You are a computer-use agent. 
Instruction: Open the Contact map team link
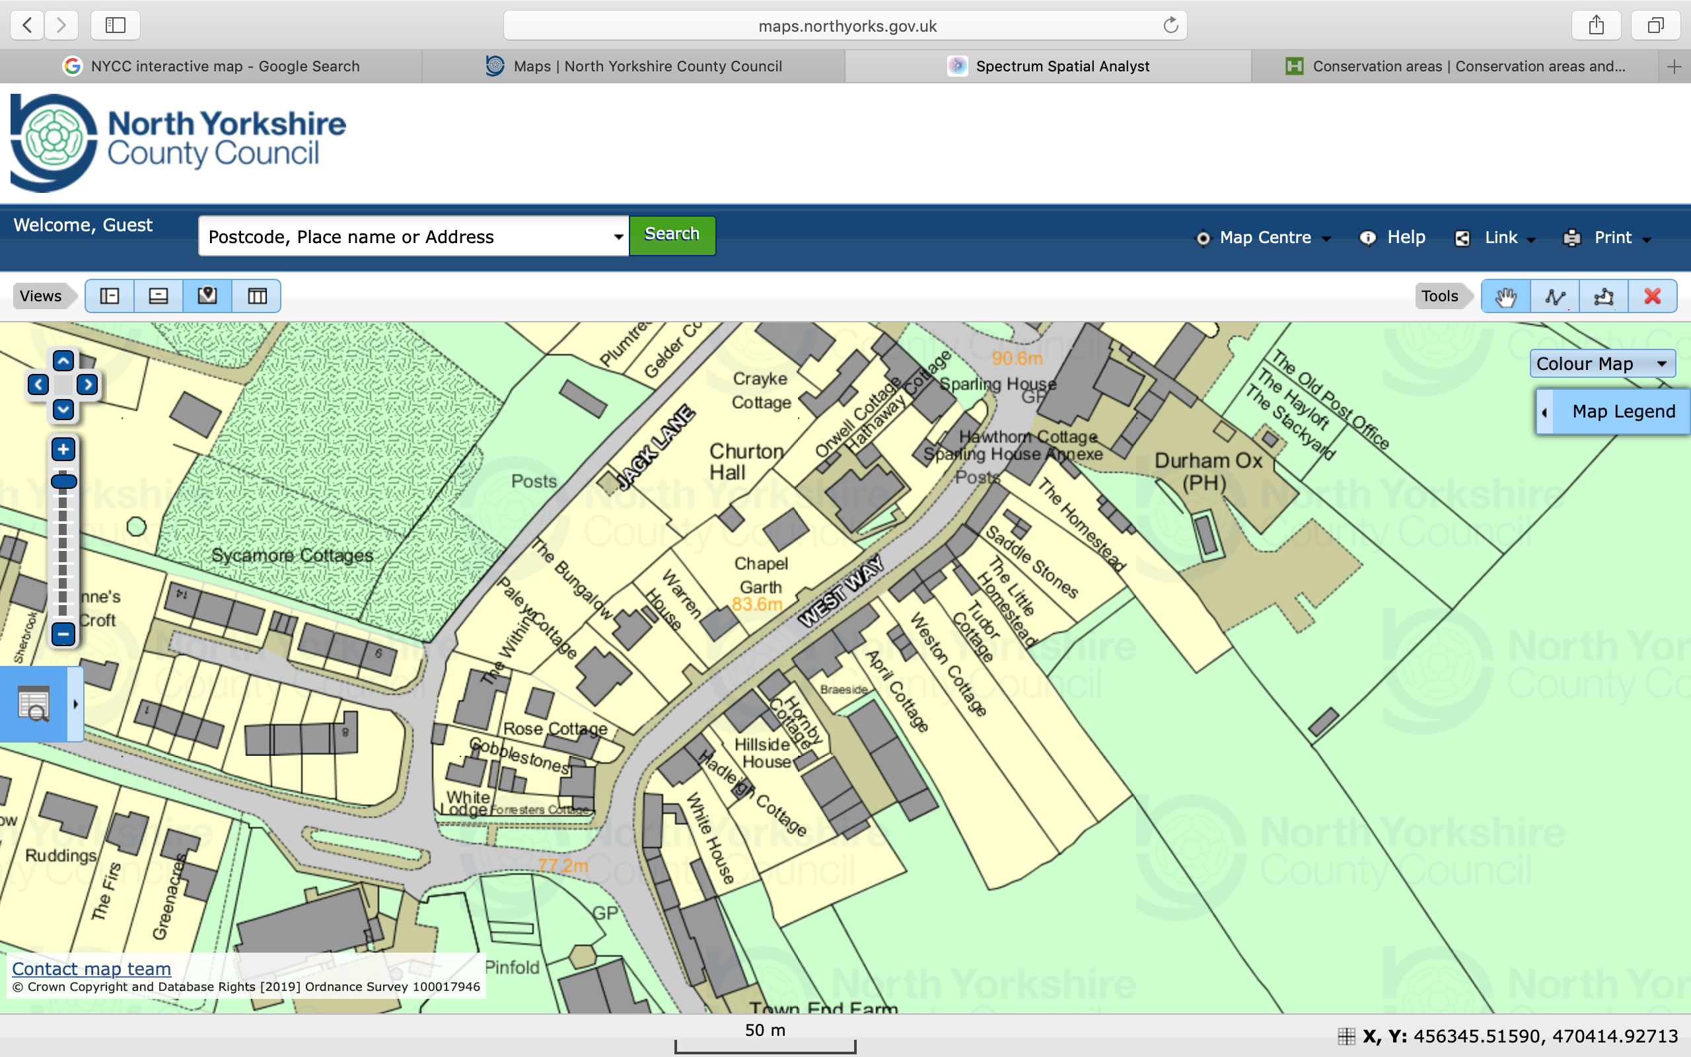92,968
